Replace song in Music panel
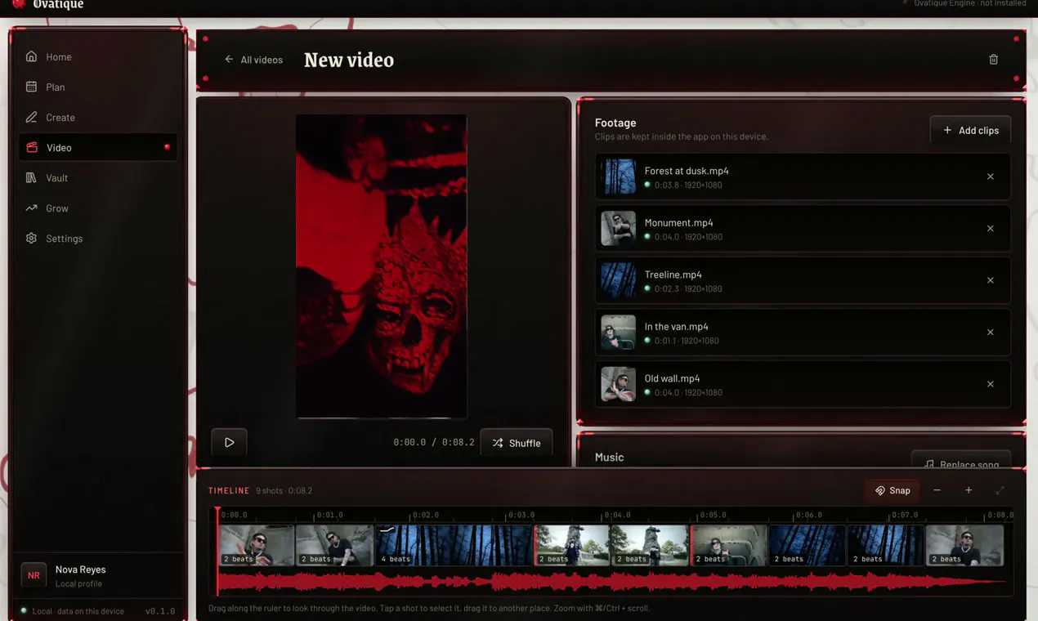 pyautogui.click(x=961, y=460)
